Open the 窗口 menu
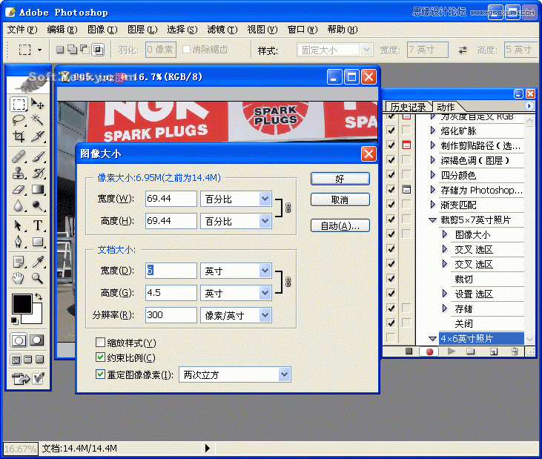 [303, 30]
